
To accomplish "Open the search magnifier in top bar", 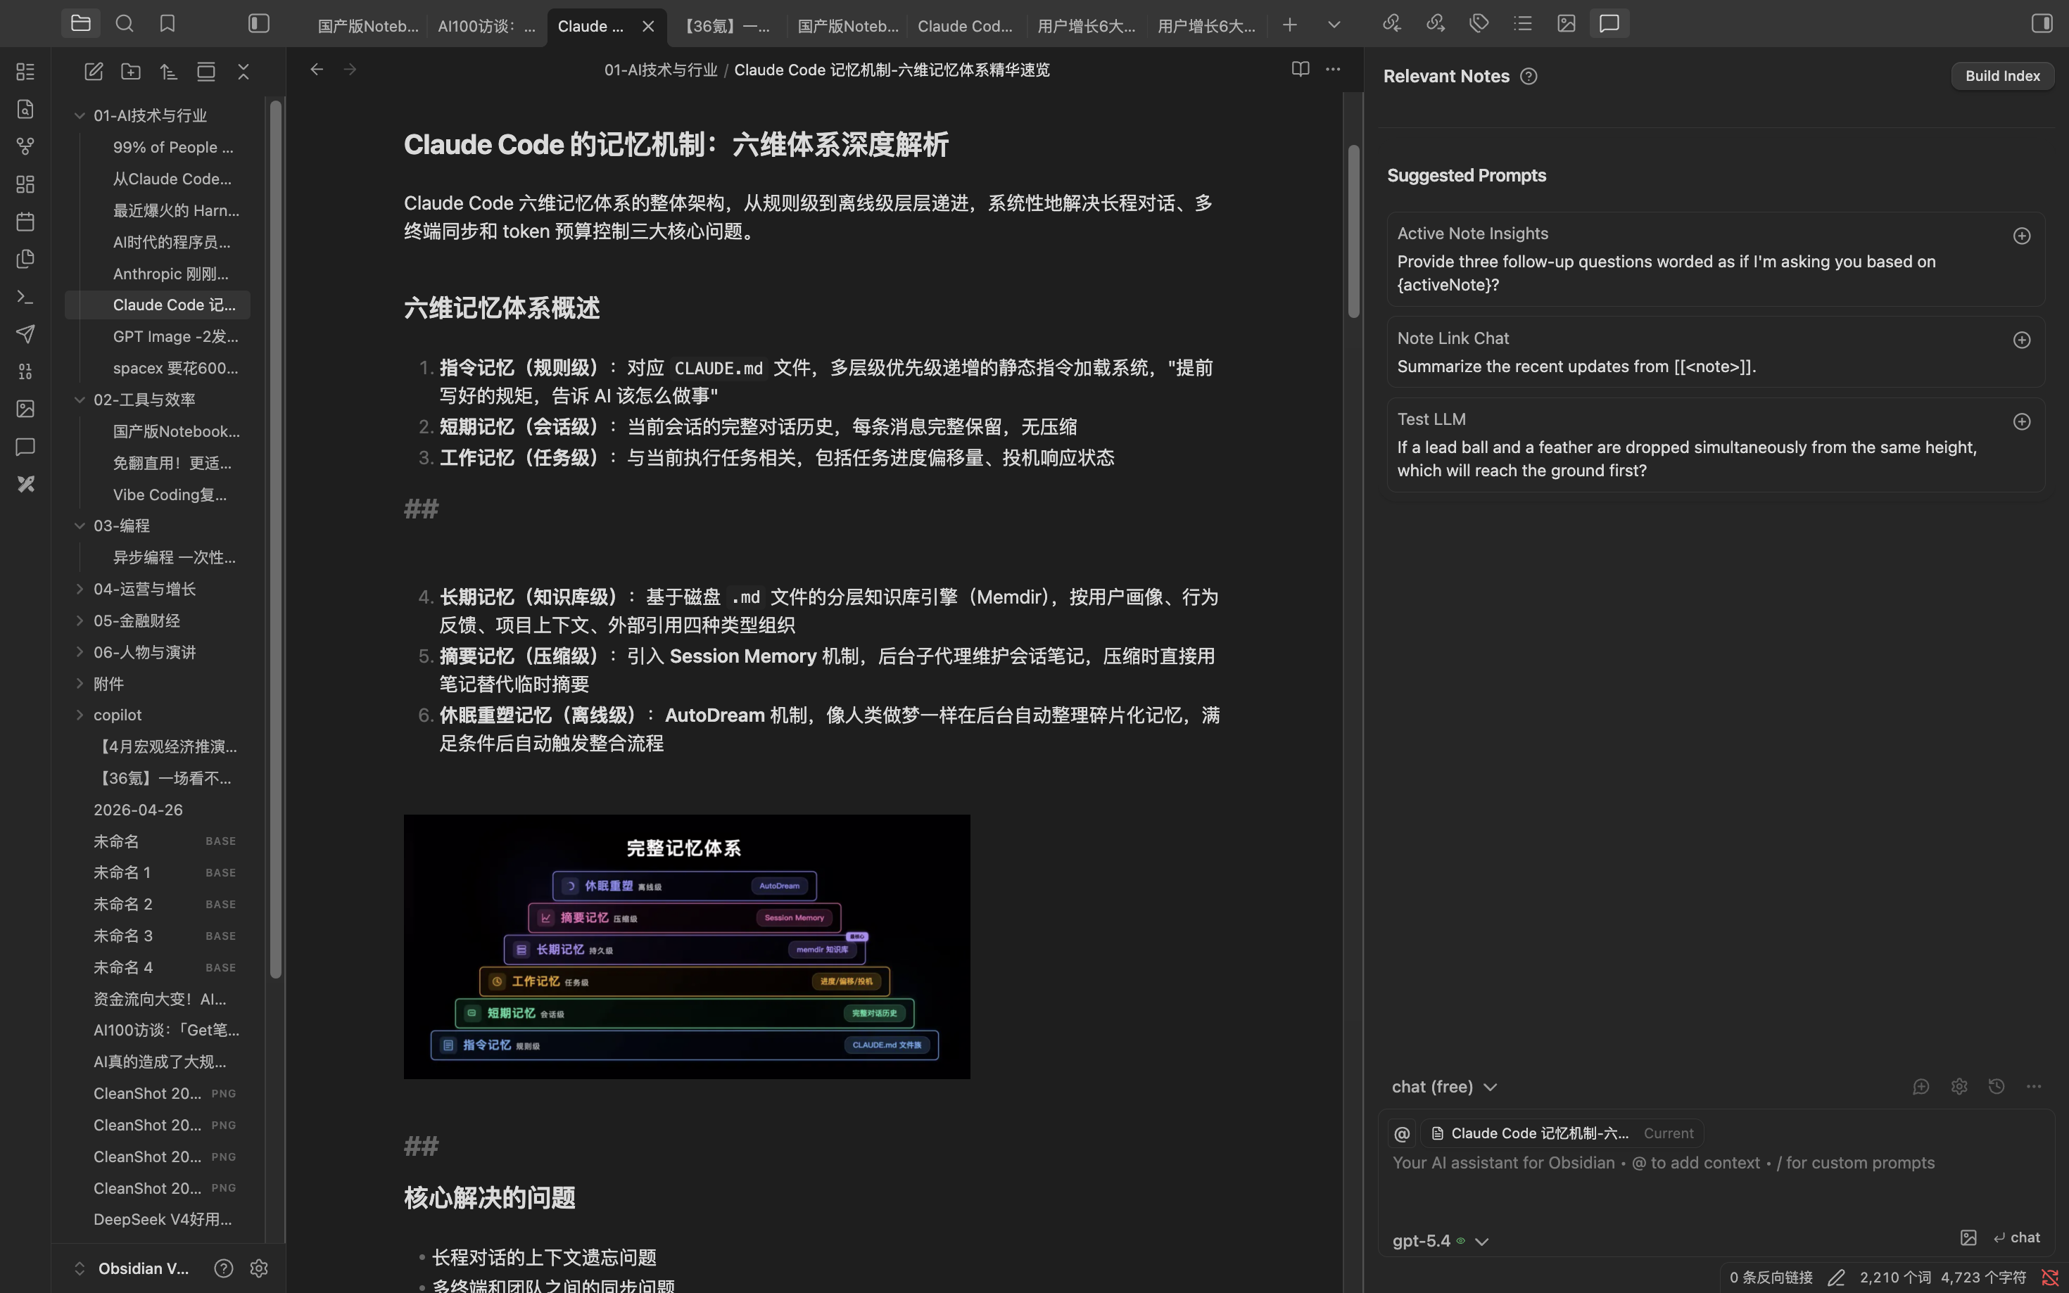I will click(124, 24).
